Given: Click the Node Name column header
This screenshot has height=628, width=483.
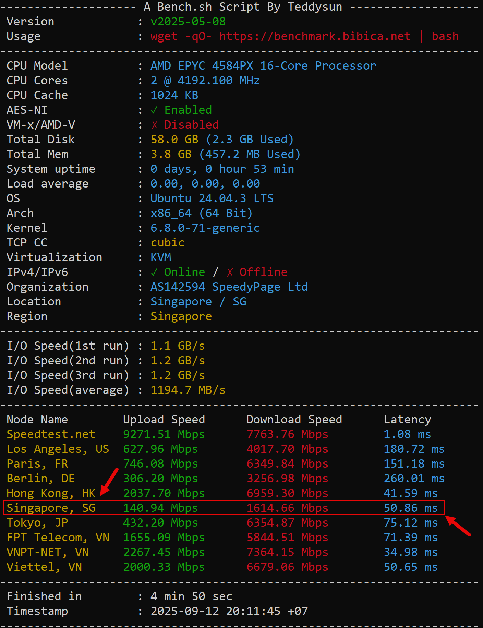Looking at the screenshot, I should (37, 420).
